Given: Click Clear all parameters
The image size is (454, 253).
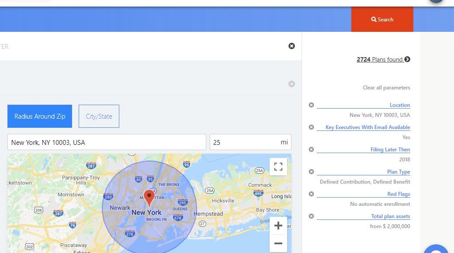Looking at the screenshot, I should pyautogui.click(x=386, y=88).
